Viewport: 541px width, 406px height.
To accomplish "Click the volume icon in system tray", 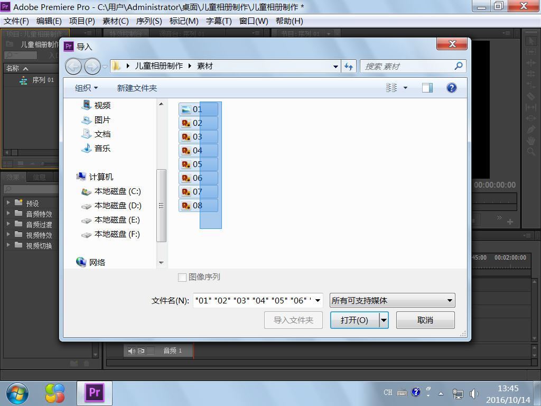I will [x=474, y=393].
